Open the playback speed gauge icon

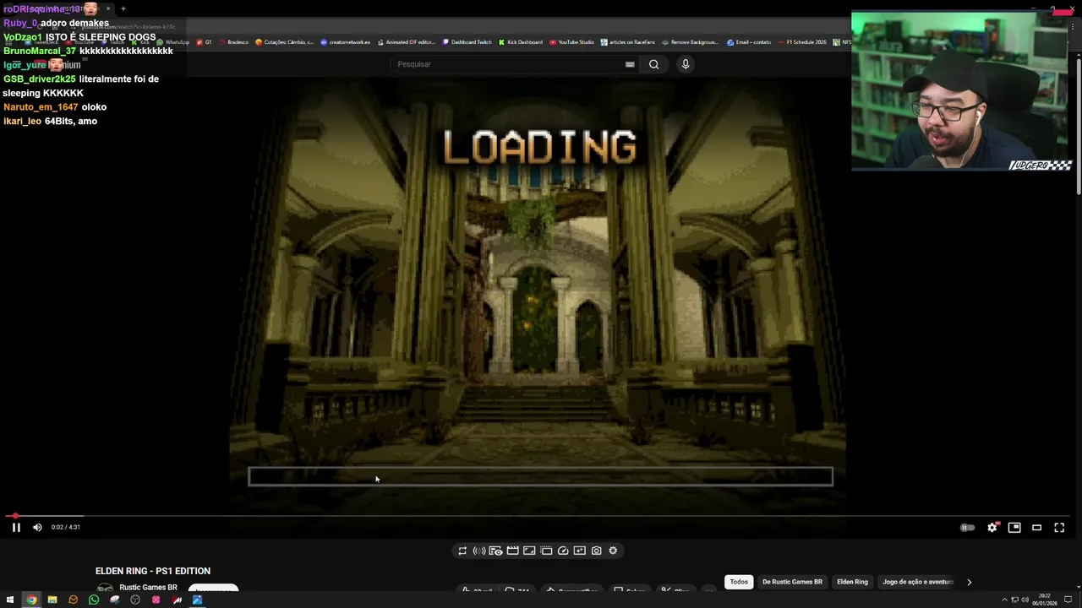pos(563,551)
